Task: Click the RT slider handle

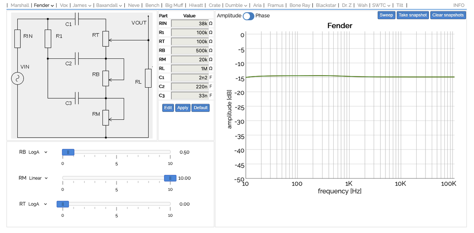Action: tap(63, 204)
